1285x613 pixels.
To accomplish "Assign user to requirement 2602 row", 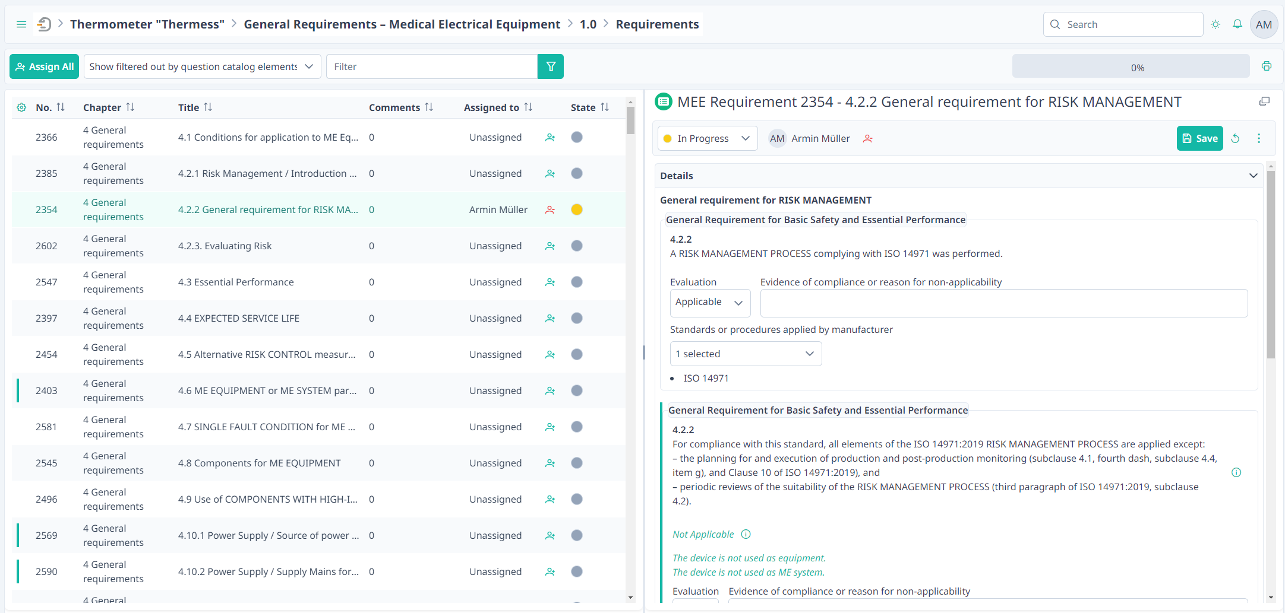I will 550,246.
